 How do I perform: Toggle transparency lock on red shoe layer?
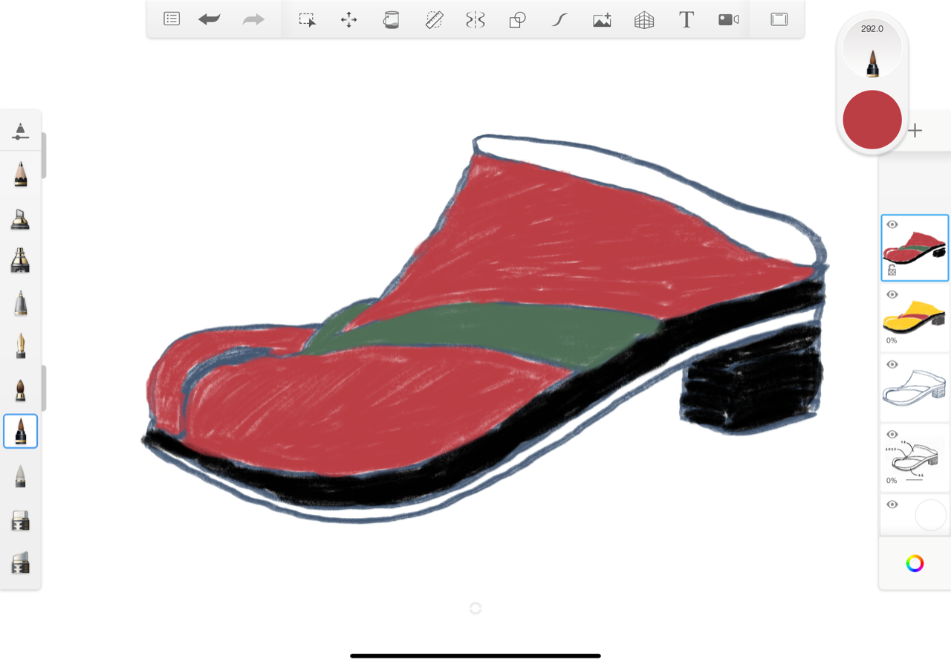[x=892, y=270]
